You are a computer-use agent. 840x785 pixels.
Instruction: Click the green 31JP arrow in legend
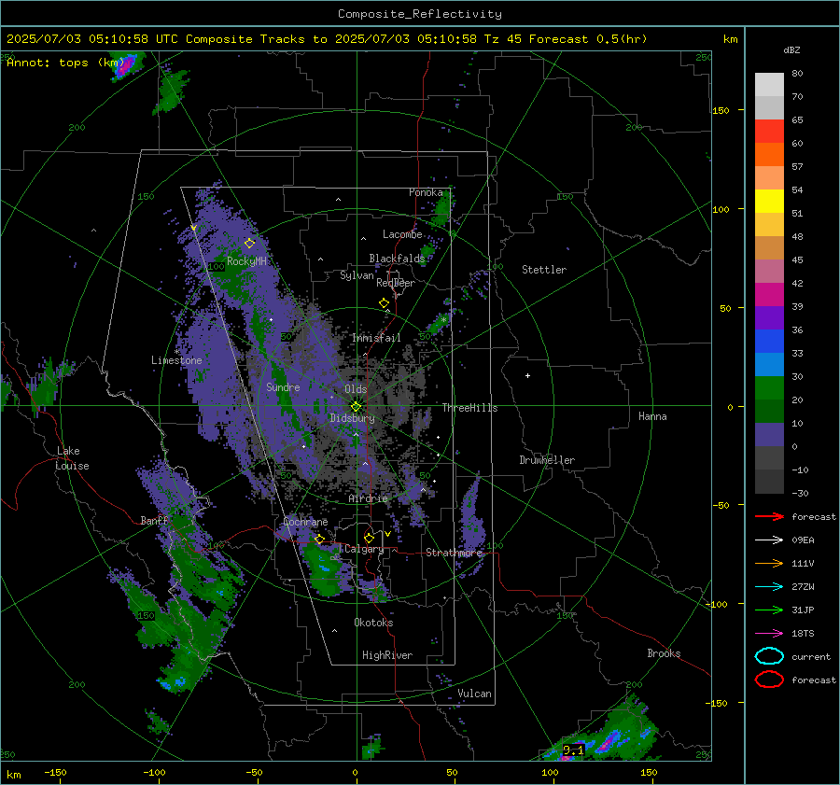769,610
